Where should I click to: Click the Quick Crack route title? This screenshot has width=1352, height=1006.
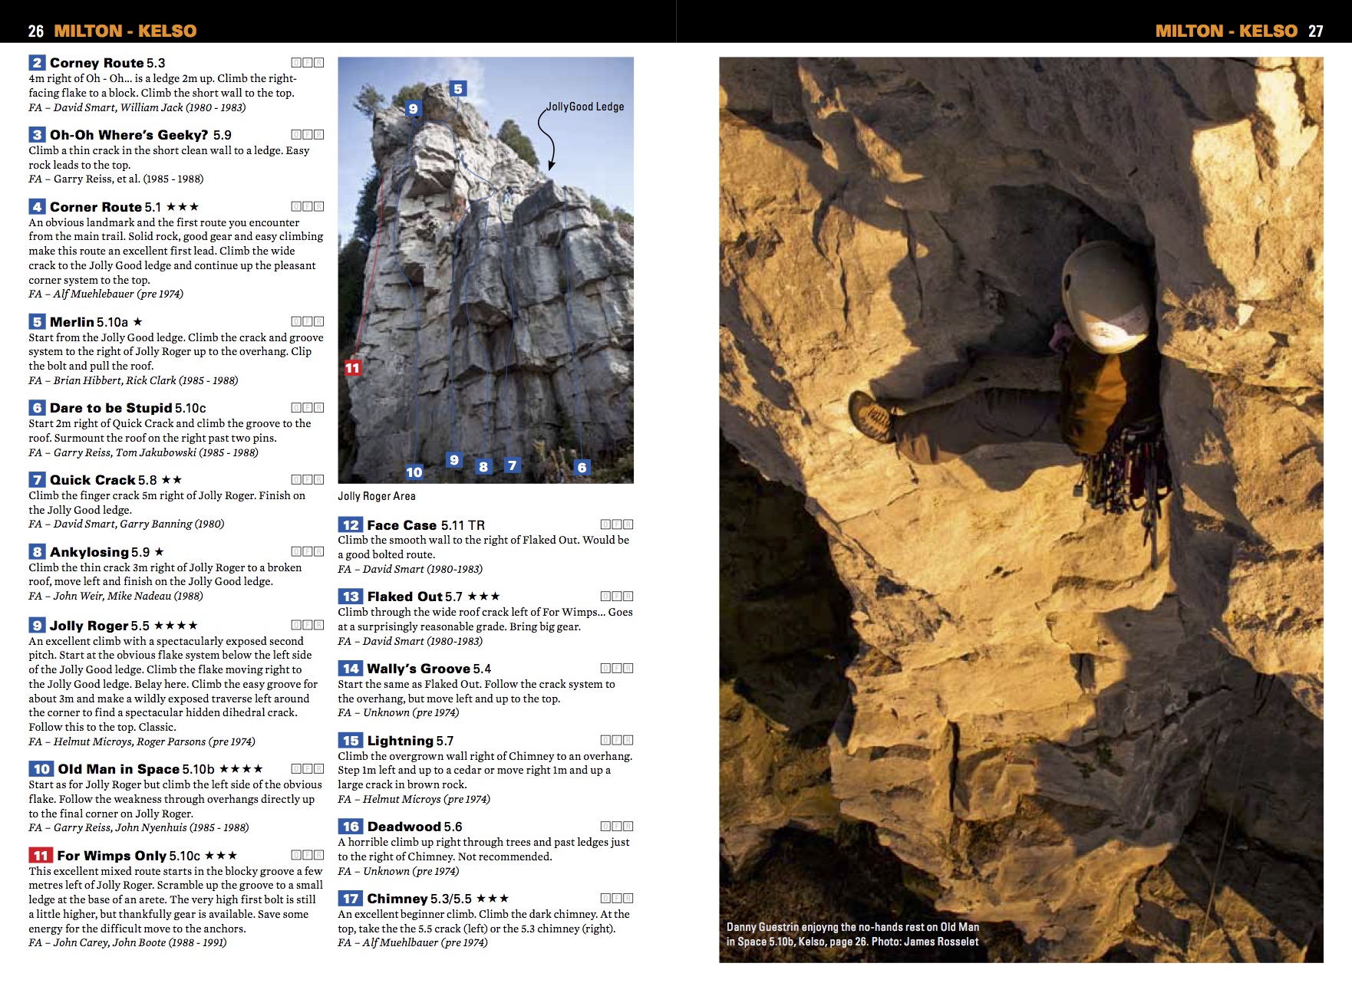coord(92,480)
